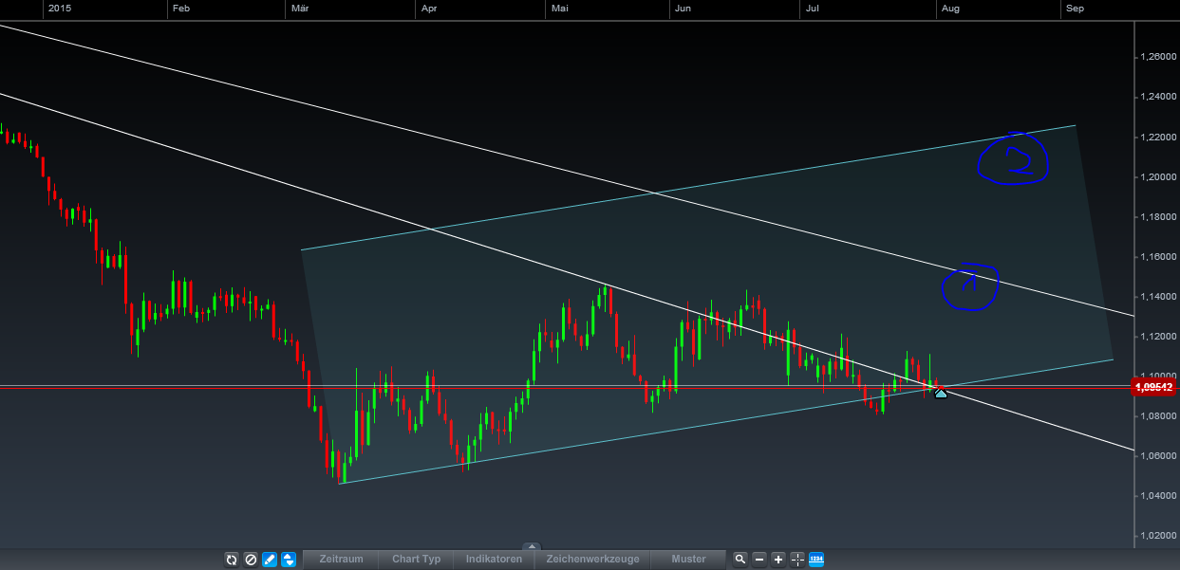Select the blue circled 2 annotation

coord(1013,160)
